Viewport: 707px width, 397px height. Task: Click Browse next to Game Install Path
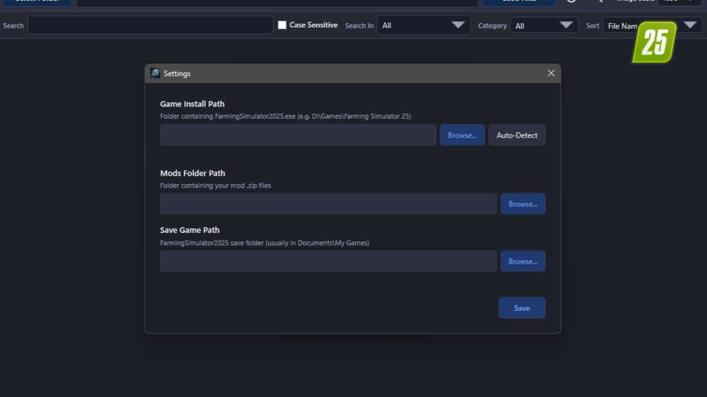(462, 135)
